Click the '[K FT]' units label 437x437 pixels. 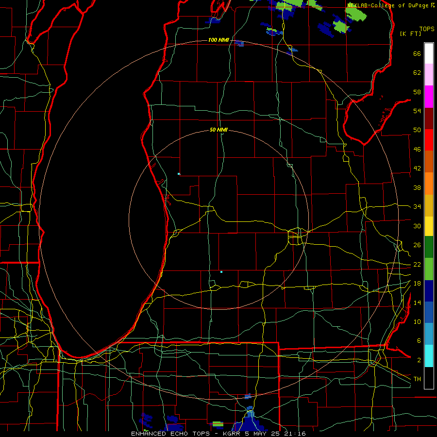coord(410,34)
